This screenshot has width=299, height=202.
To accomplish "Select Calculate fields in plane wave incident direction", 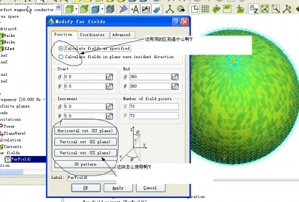I will click(x=61, y=57).
